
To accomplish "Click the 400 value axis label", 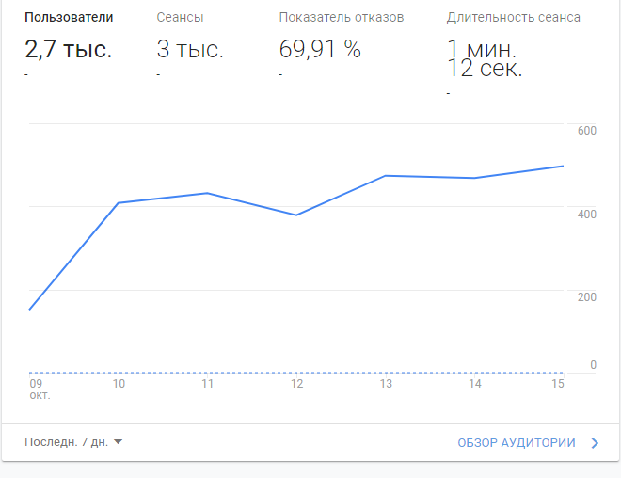I will pos(586,215).
